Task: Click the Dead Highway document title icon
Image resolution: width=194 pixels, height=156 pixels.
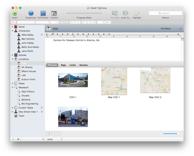Action: tap(88, 8)
